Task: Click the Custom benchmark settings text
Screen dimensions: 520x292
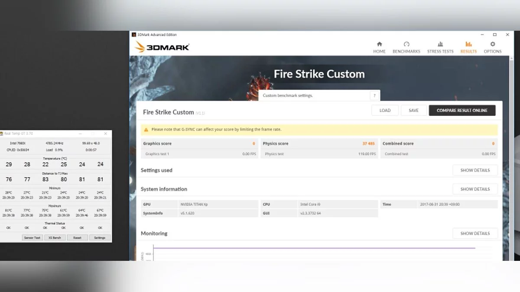Action: tap(288, 96)
